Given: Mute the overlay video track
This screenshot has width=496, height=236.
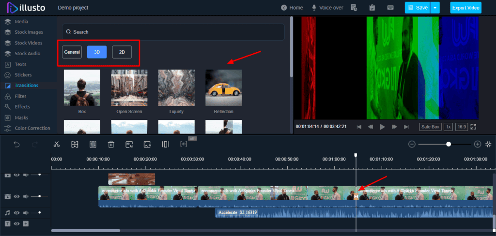Looking at the screenshot, I should click(26, 175).
